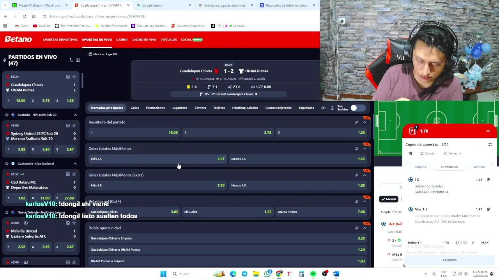Click the stake amount input field
Viewport: 499px width, 280px height.
[461, 243]
